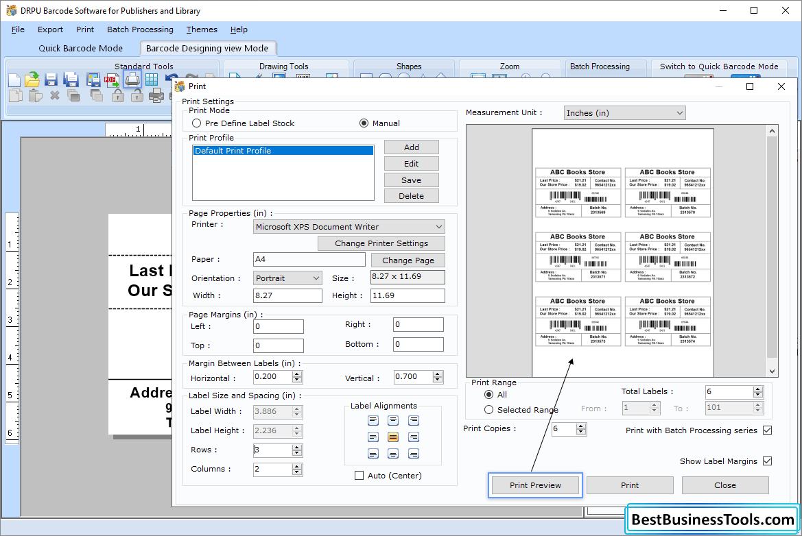Open the Batch Processing menu

pos(140,29)
